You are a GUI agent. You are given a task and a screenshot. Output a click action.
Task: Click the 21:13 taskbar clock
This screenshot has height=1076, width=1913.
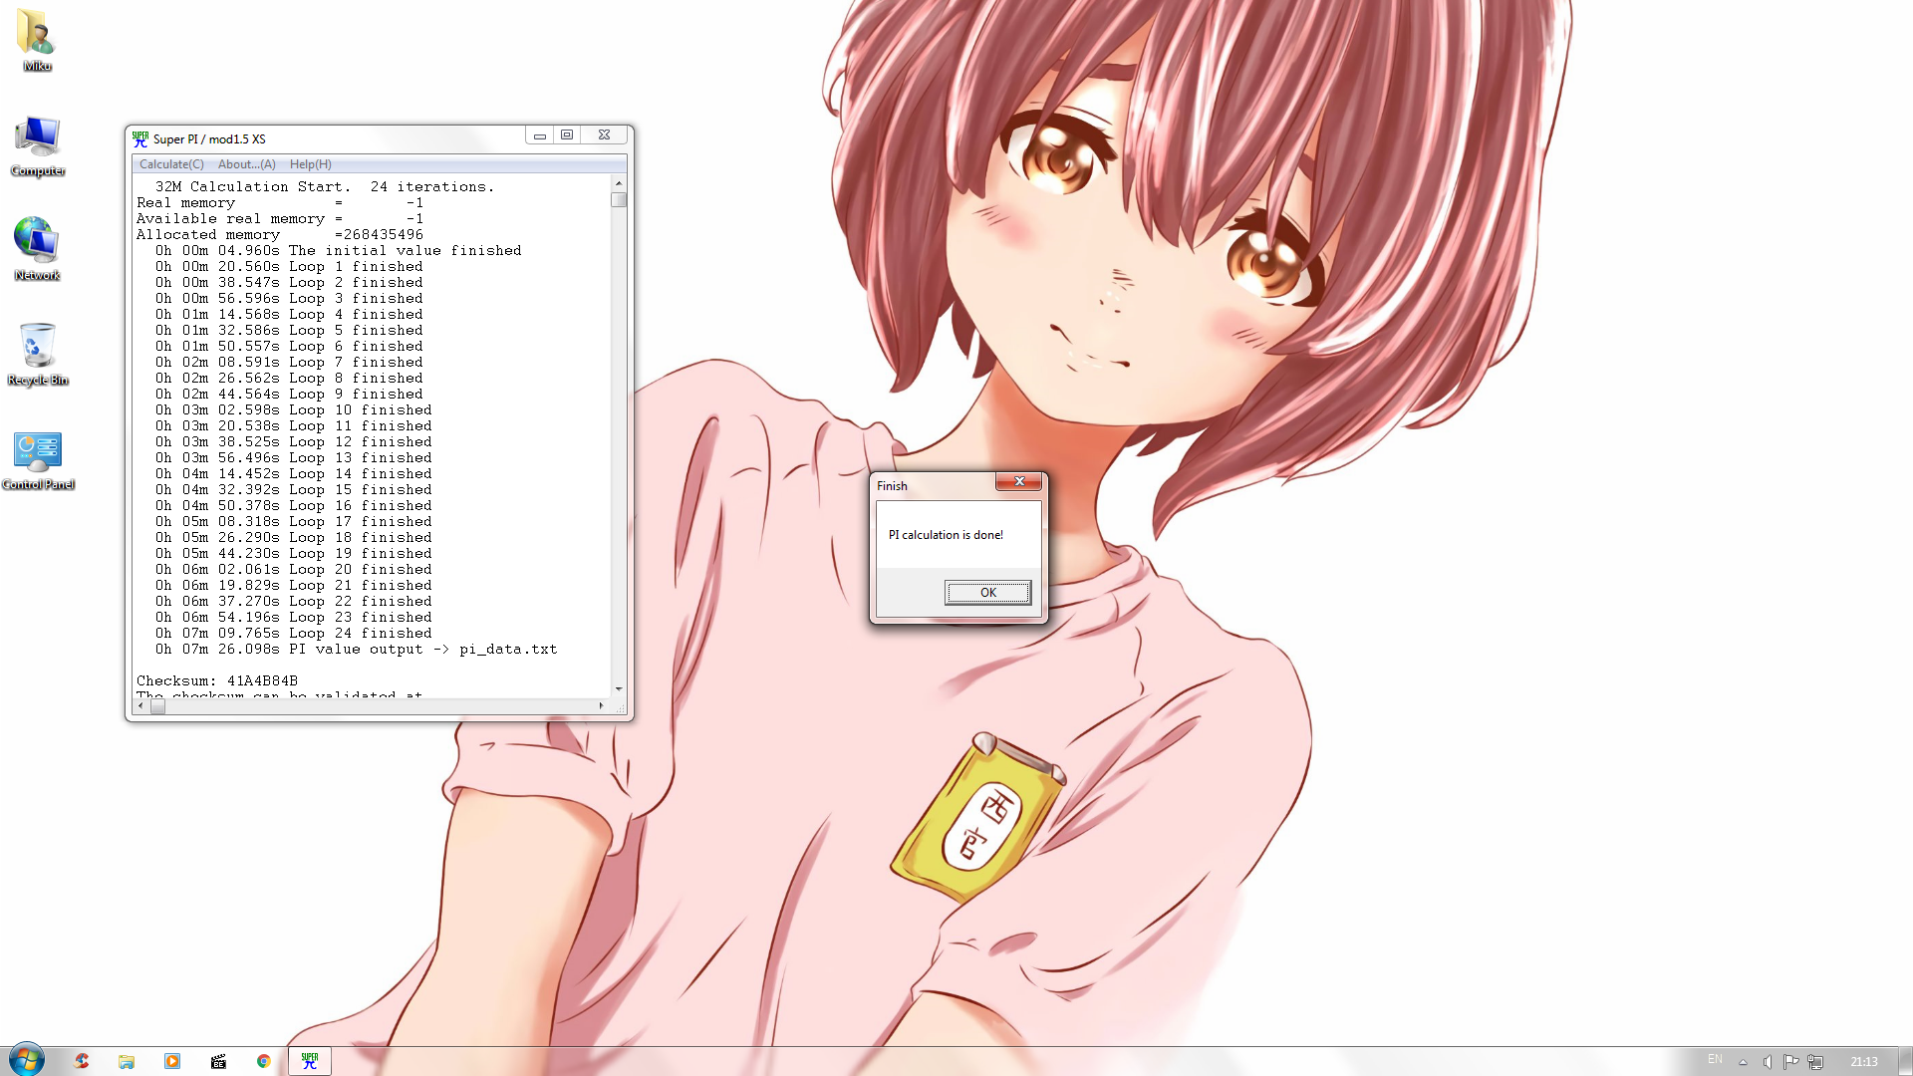pos(1864,1062)
